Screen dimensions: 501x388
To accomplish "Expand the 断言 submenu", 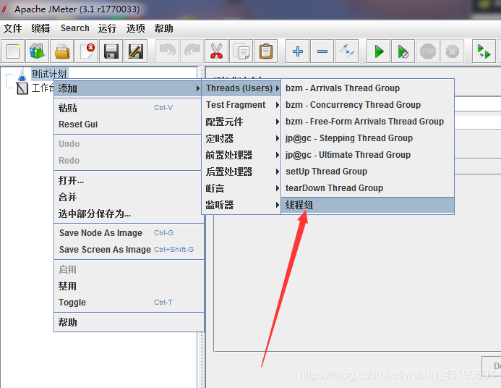I will 241,188.
